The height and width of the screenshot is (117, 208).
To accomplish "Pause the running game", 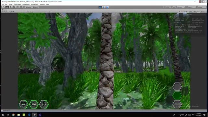I will [104, 7].
